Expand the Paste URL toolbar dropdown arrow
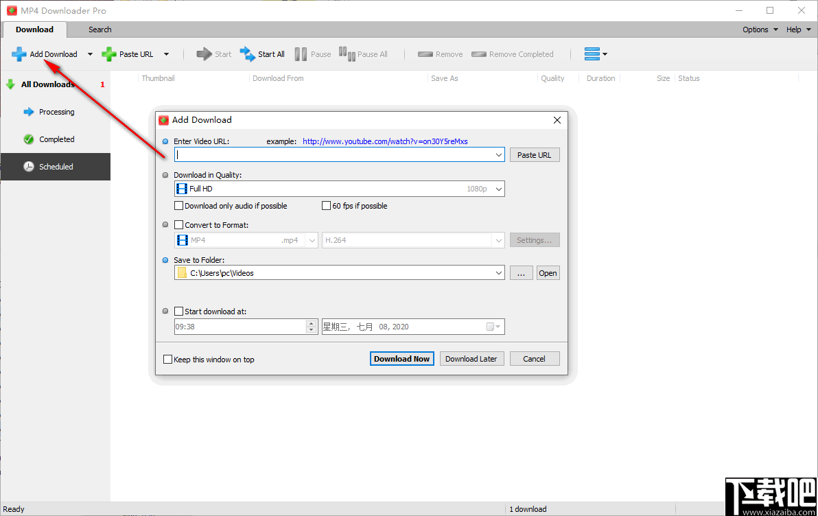818x516 pixels. point(167,54)
